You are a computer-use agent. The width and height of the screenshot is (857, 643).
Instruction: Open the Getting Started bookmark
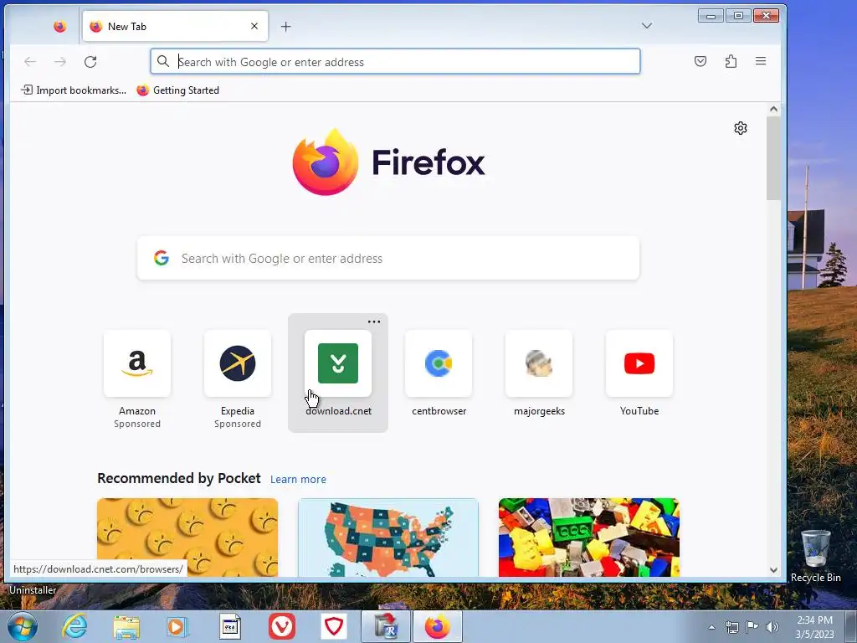coord(177,90)
